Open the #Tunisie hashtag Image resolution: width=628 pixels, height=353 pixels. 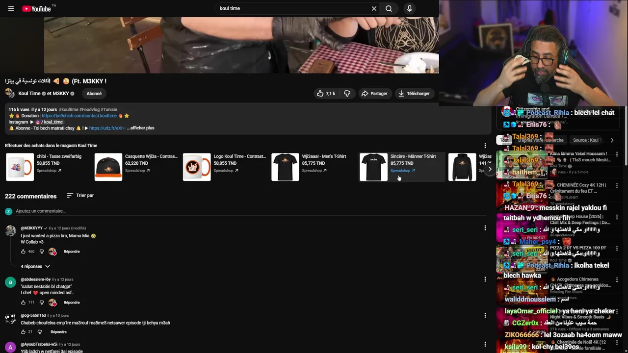[x=109, y=109]
